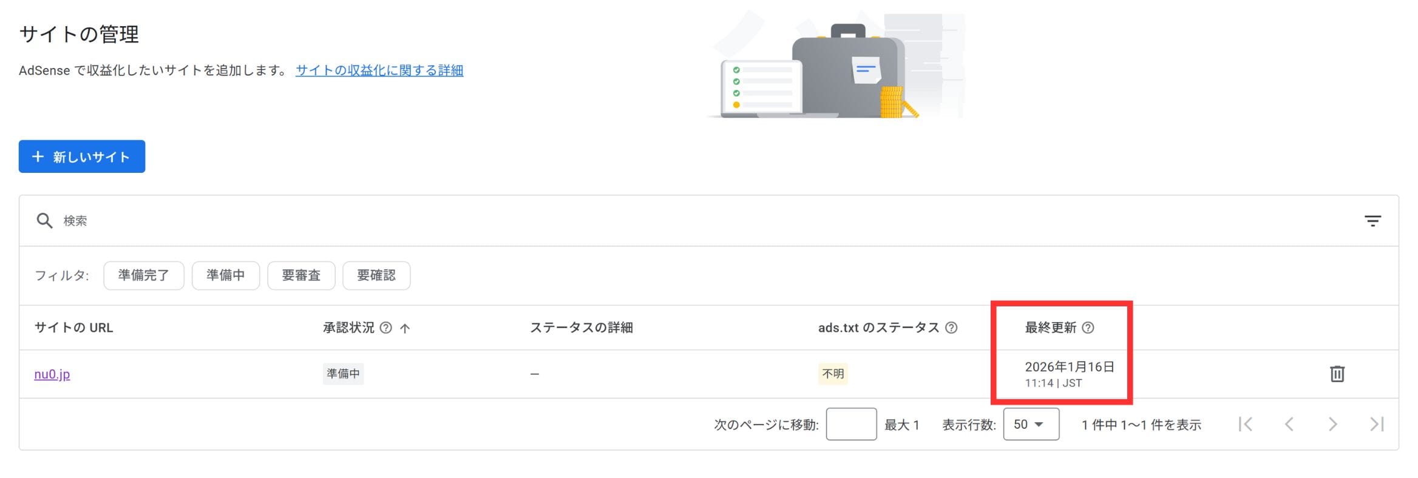Open the nu0.jp site link
This screenshot has width=1418, height=478.
coord(52,374)
